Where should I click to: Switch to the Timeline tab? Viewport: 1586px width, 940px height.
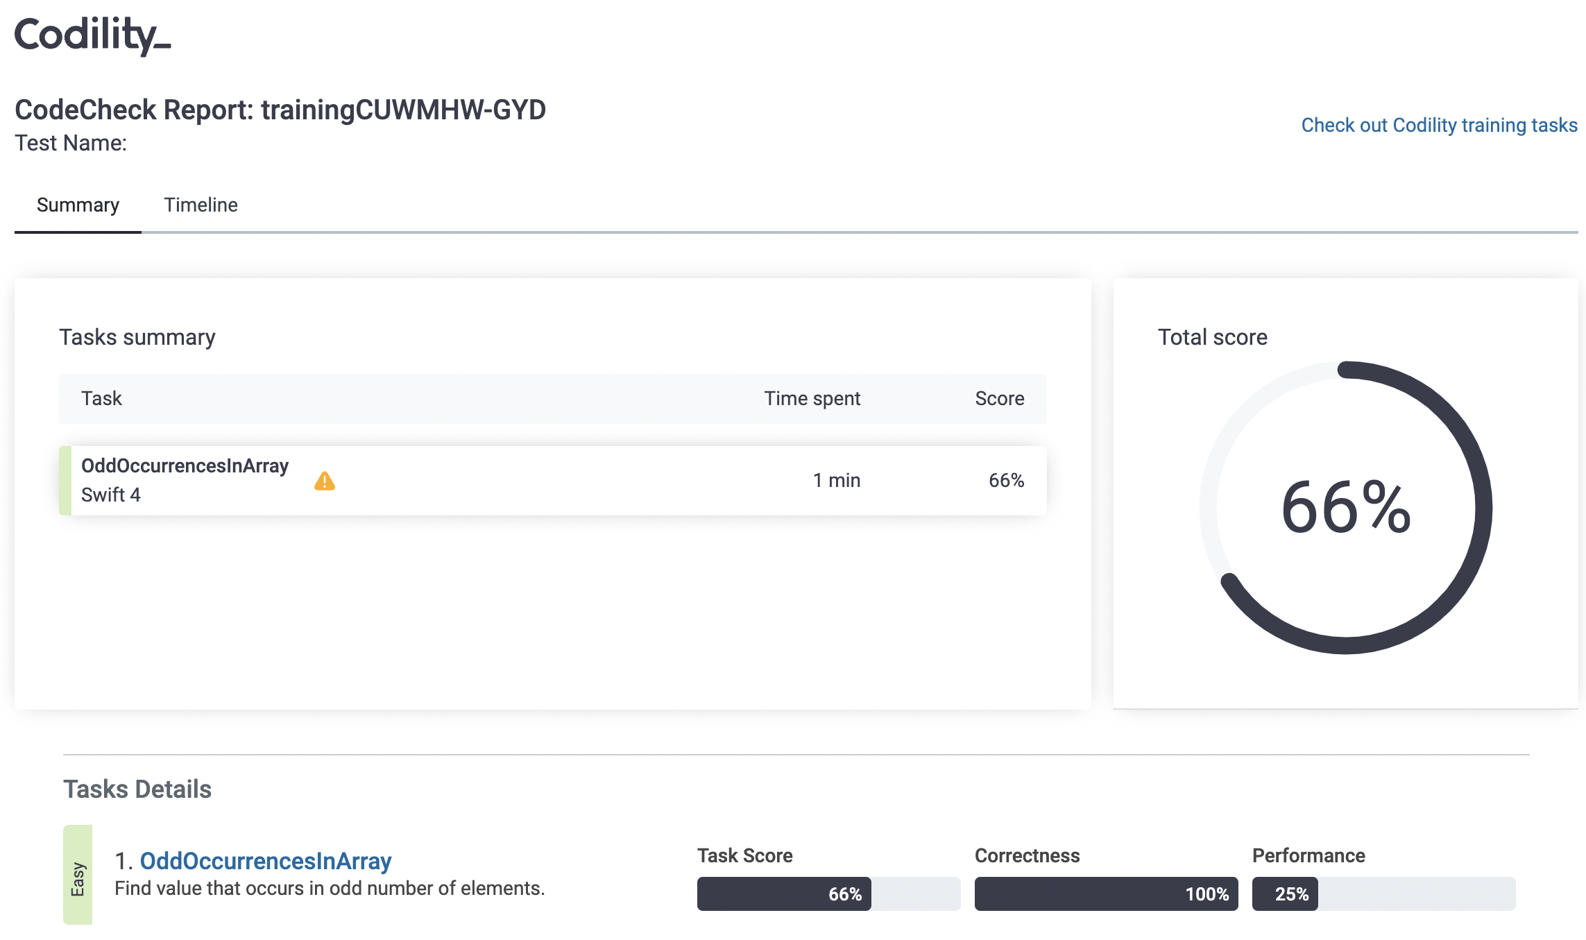pos(201,205)
